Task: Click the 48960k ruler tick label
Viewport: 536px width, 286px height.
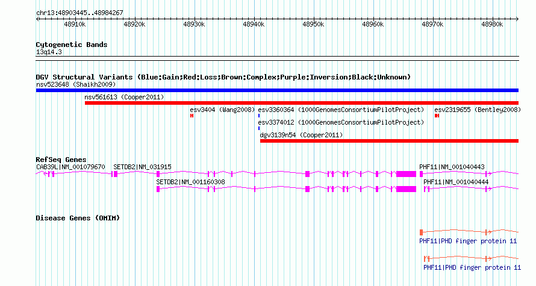Action: click(373, 24)
